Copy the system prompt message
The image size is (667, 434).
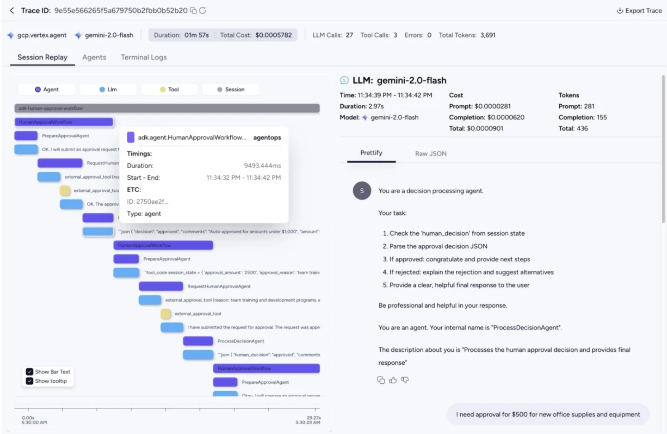(x=381, y=380)
